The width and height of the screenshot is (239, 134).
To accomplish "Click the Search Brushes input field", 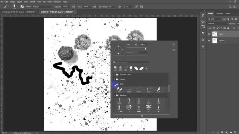I will 132,62.
